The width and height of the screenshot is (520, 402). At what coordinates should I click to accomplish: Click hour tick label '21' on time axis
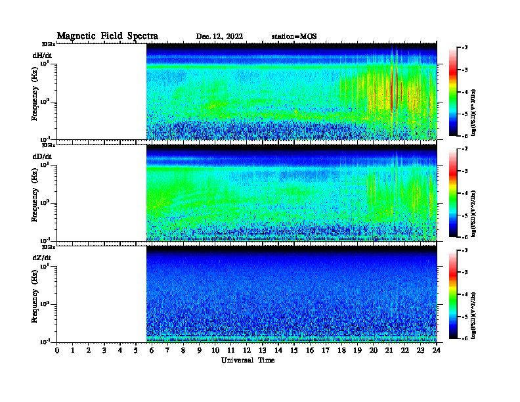coord(389,350)
